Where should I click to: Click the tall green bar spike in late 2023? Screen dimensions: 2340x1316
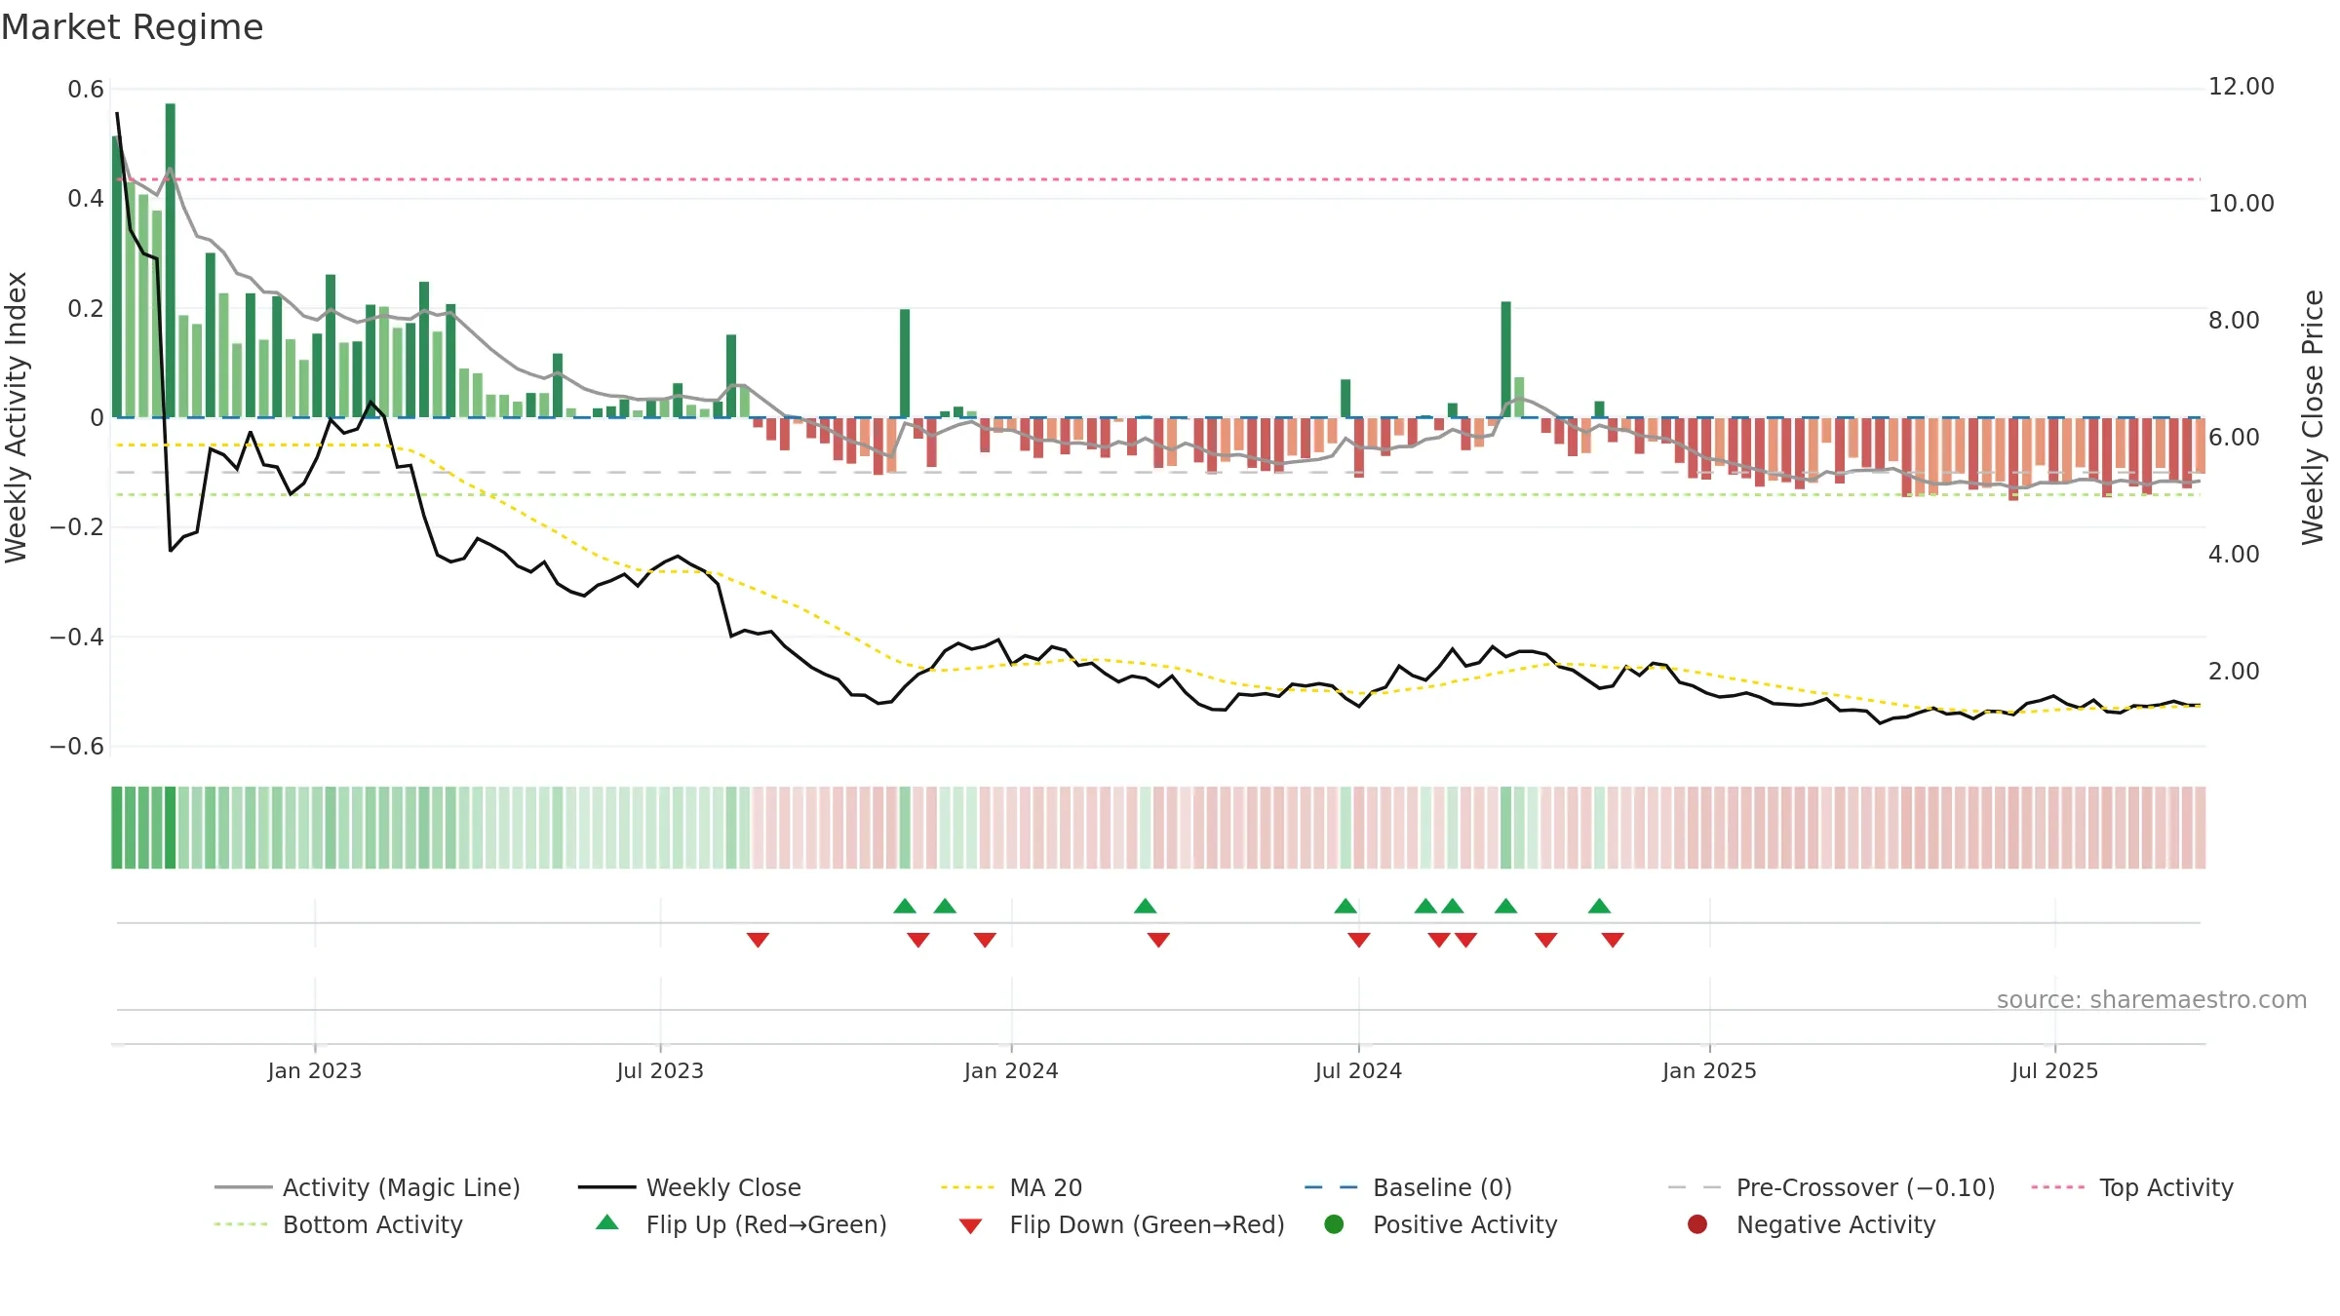pos(905,364)
